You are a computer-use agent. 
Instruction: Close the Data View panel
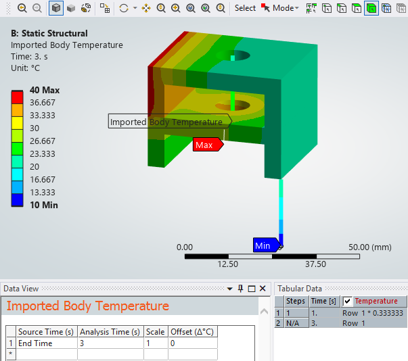point(263,289)
